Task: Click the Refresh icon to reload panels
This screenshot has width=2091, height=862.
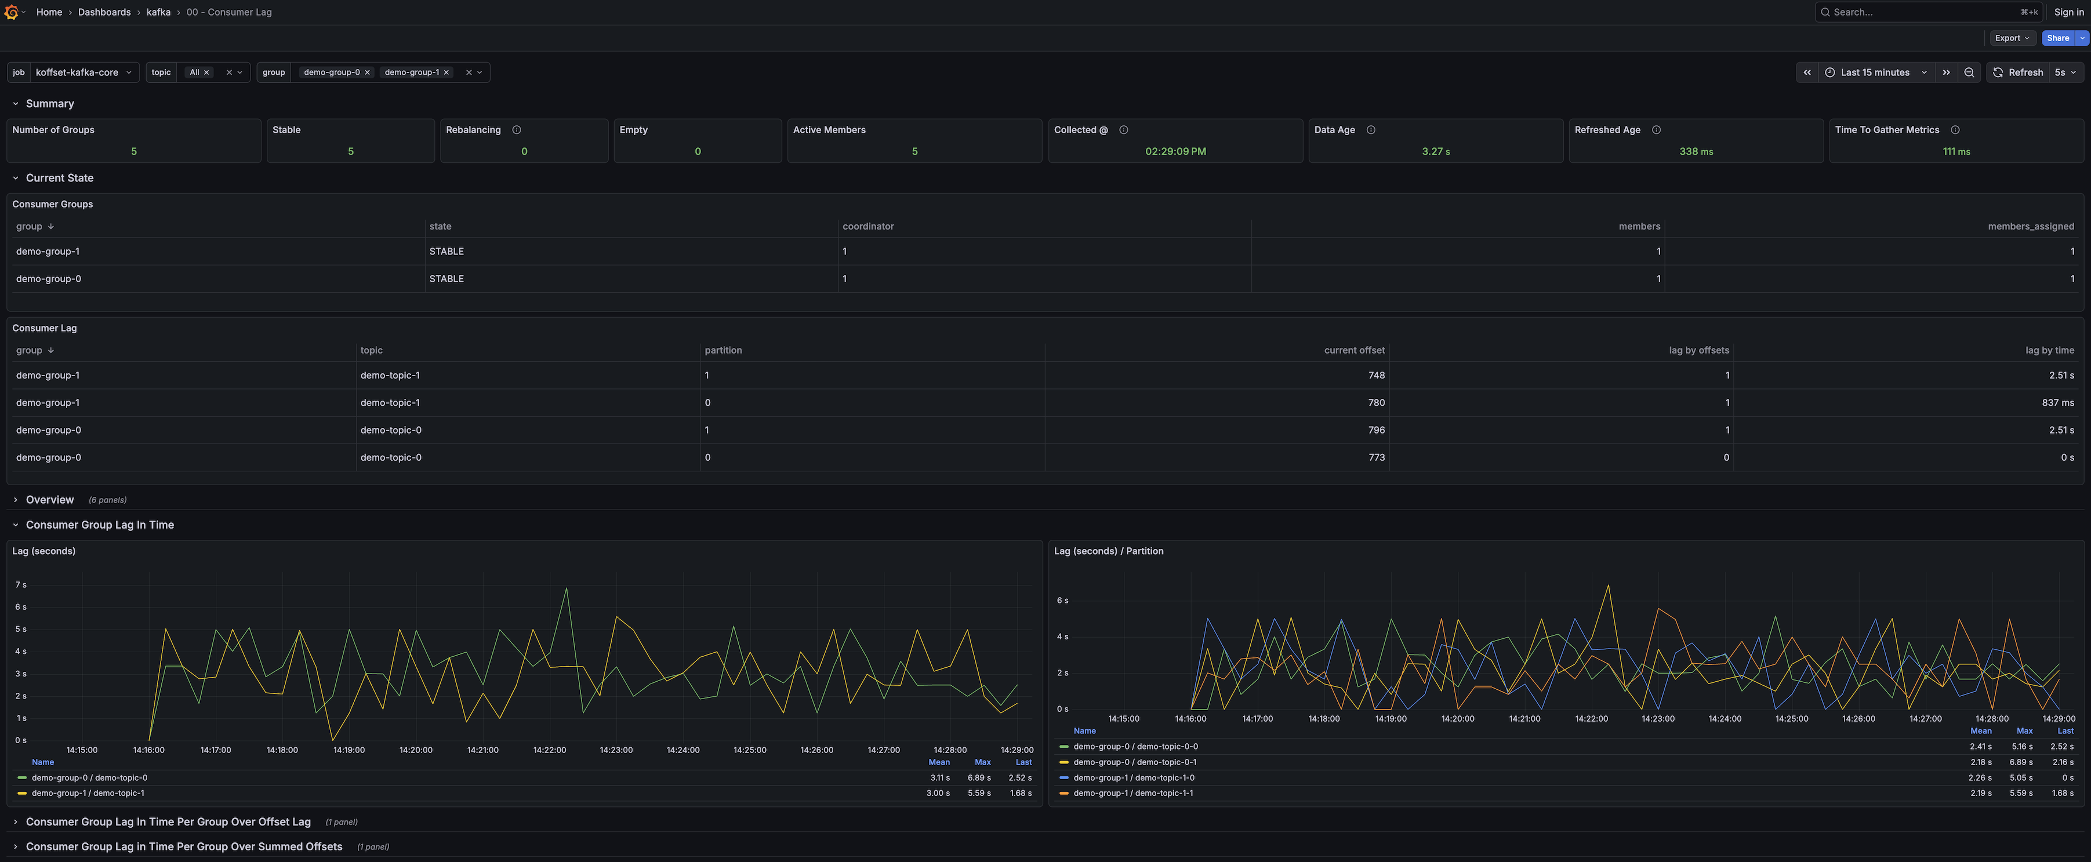Action: coord(1998,72)
